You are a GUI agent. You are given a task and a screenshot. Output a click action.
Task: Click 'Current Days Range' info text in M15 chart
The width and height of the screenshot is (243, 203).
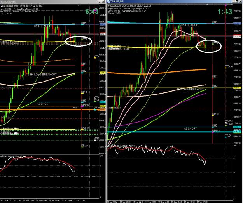(25, 11)
